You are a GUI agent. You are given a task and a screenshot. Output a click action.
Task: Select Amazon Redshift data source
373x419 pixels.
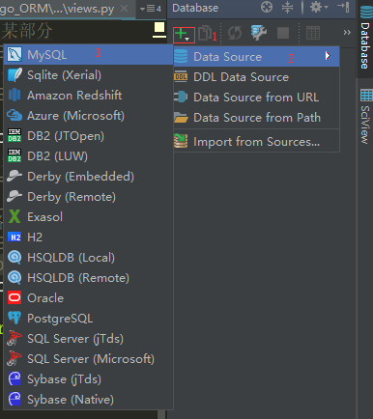click(x=89, y=96)
